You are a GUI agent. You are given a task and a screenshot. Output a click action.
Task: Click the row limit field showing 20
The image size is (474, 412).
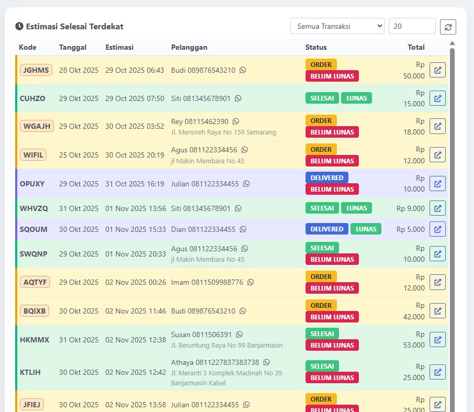(412, 26)
